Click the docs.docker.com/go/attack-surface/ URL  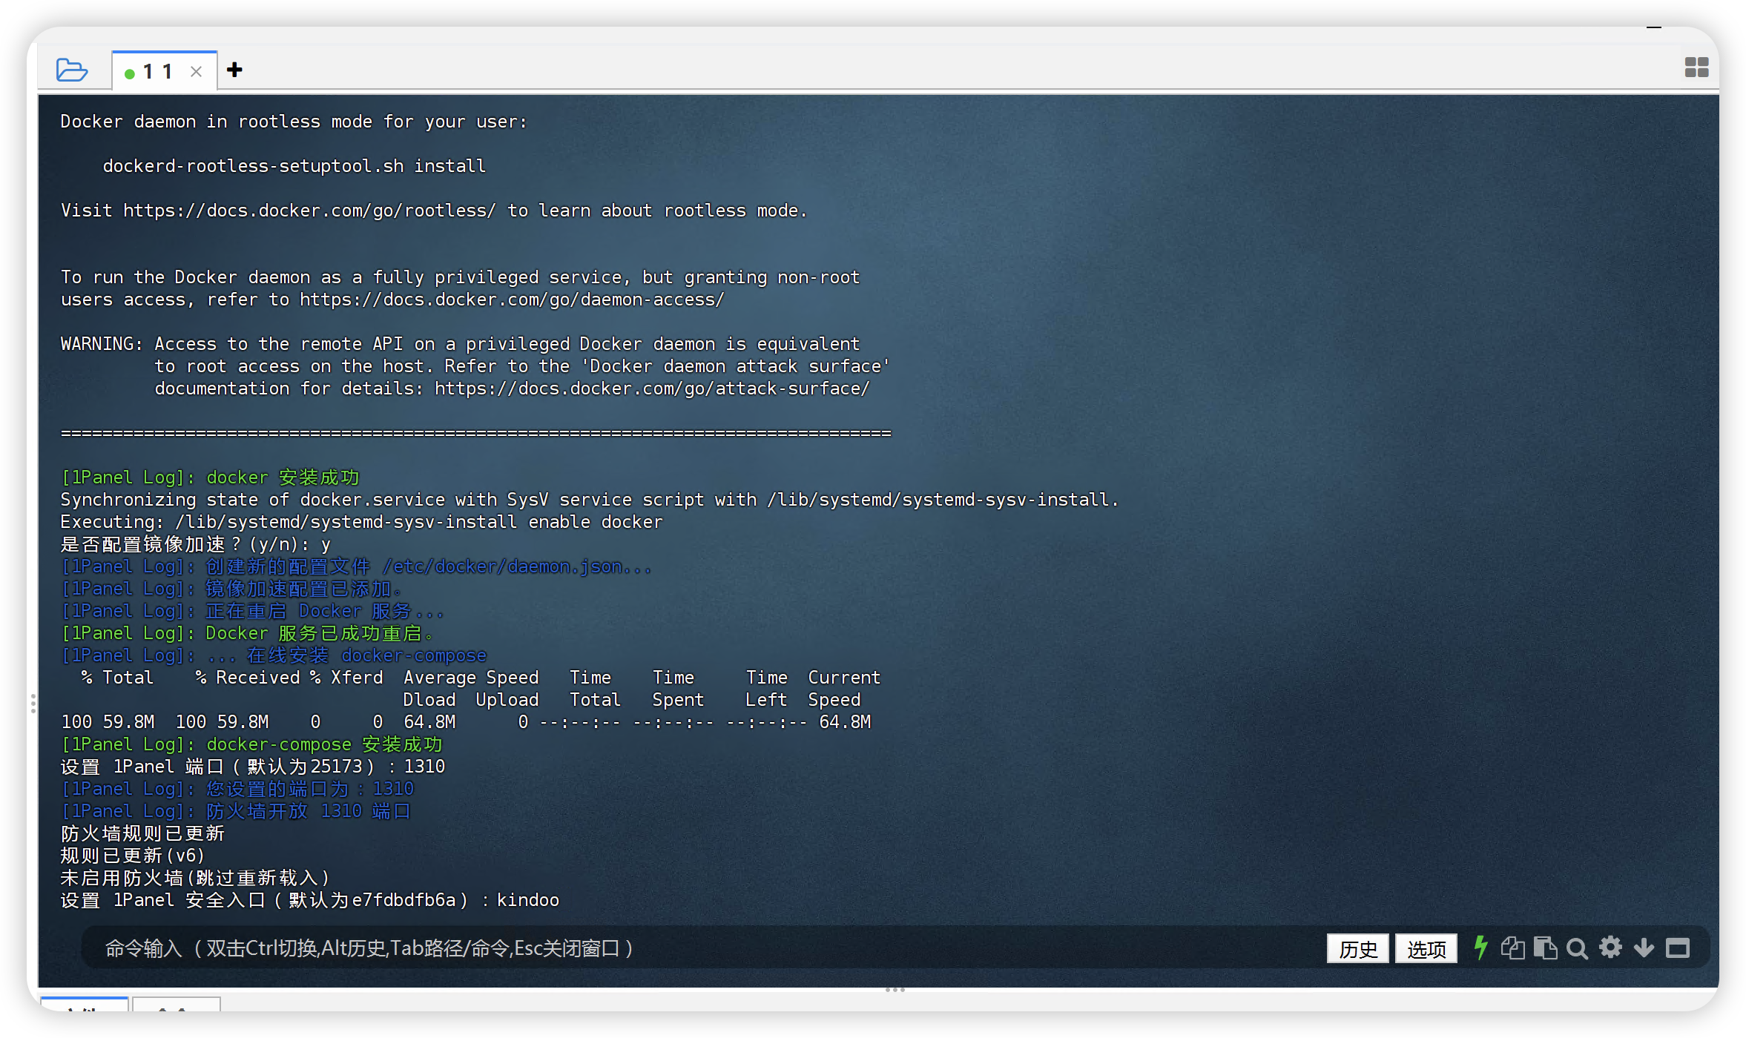(x=652, y=389)
